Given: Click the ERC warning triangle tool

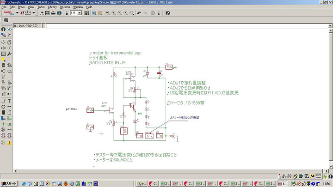Looking at the screenshot, I should point(10,143).
